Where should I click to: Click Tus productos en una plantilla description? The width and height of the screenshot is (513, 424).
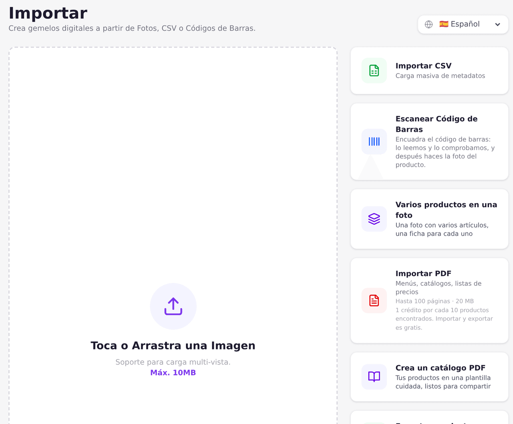click(443, 382)
